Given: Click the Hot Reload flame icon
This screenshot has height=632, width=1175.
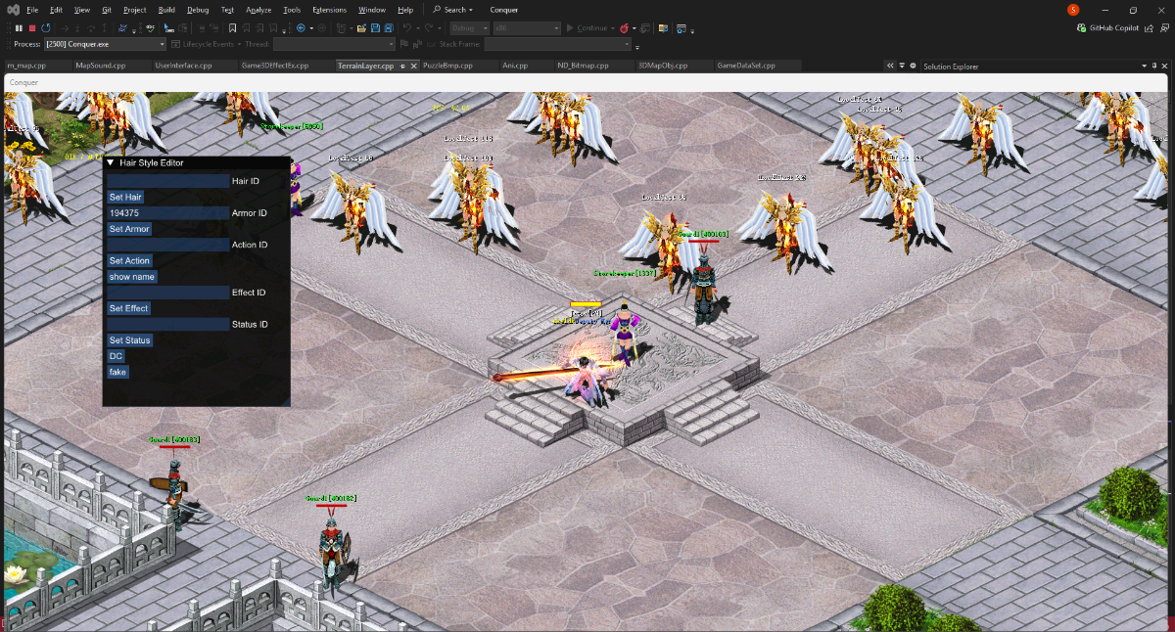Looking at the screenshot, I should (623, 28).
